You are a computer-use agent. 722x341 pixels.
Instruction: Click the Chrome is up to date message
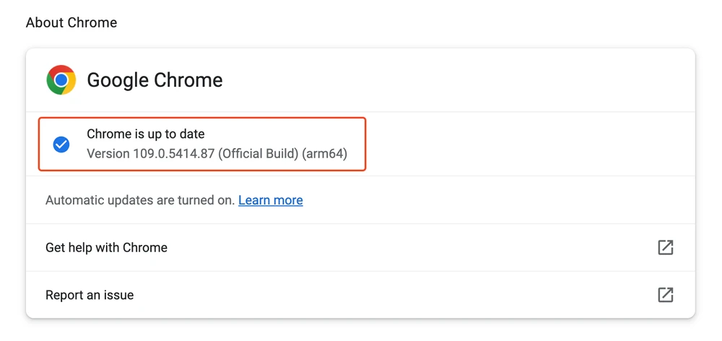click(x=146, y=134)
